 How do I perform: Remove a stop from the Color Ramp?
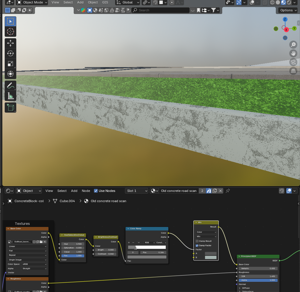(x=133, y=243)
